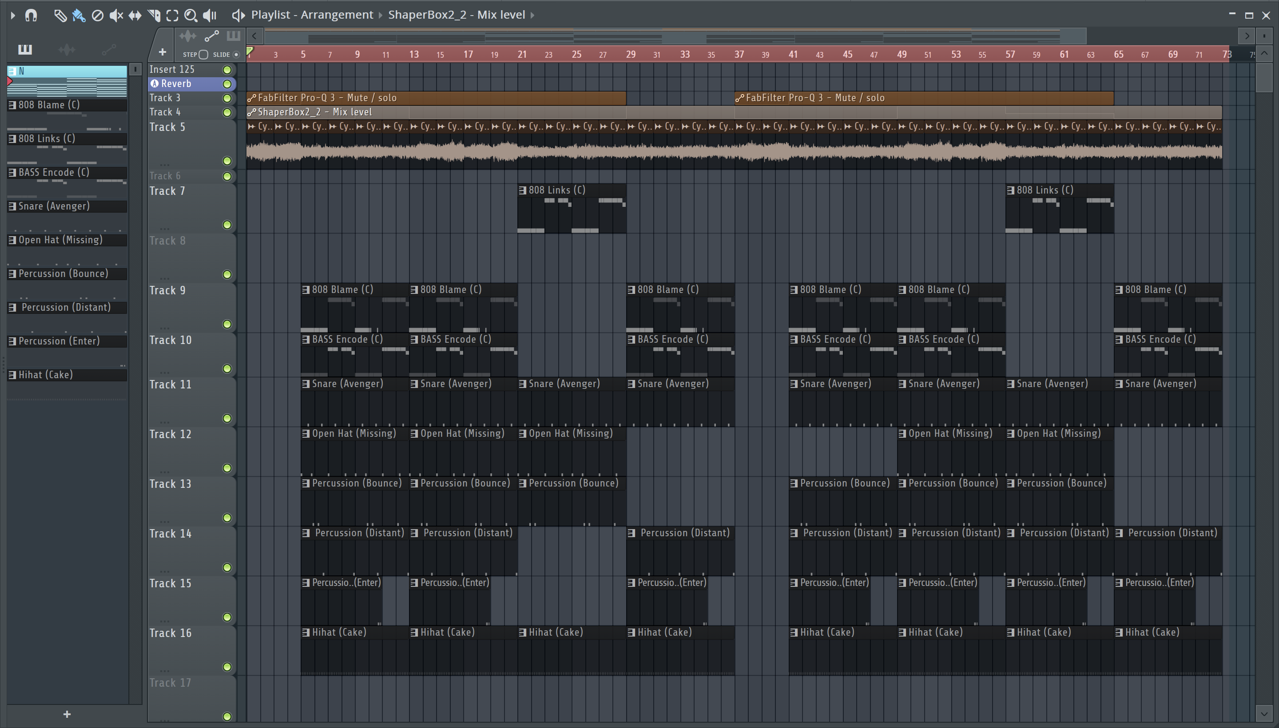Toggle the SLIDE mode option
1279x728 pixels.
pos(237,55)
